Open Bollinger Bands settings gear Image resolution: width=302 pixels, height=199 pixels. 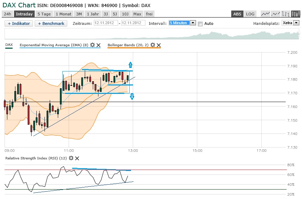[153, 45]
